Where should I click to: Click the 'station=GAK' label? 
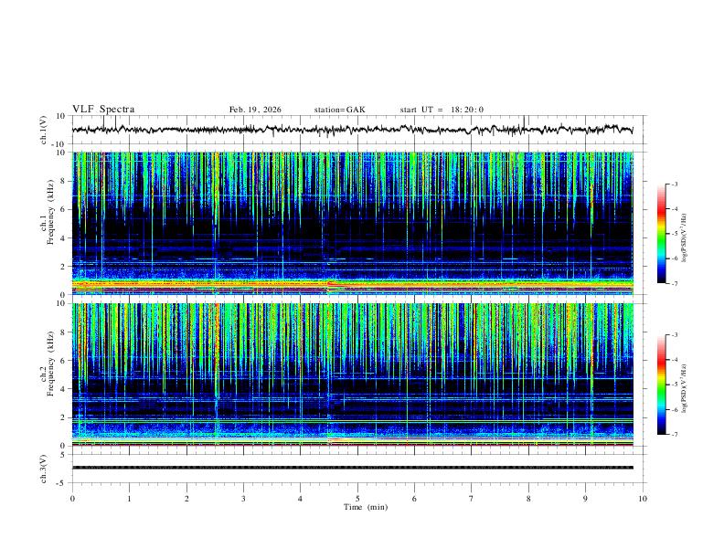tap(339, 110)
